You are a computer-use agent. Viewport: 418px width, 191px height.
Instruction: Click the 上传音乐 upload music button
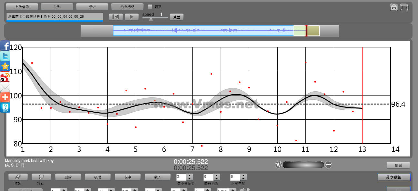coord(22,7)
